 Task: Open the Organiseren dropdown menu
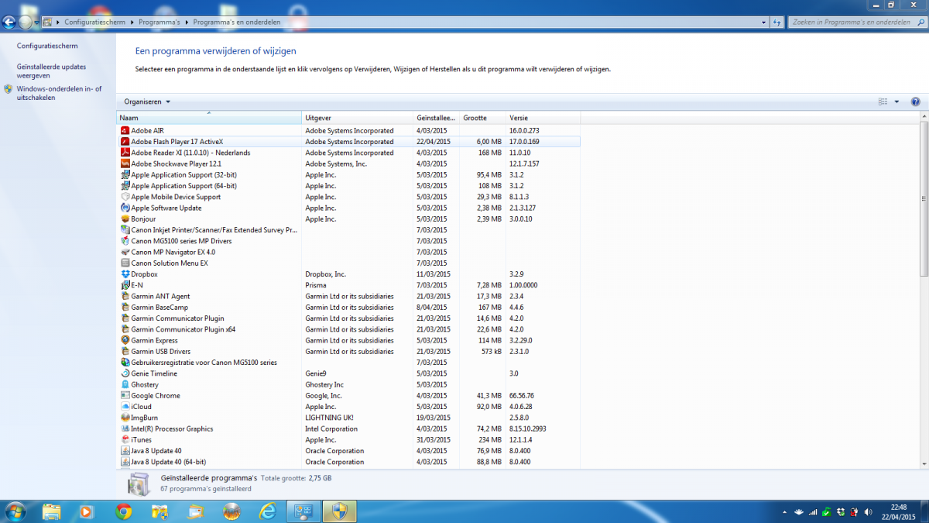click(x=147, y=102)
